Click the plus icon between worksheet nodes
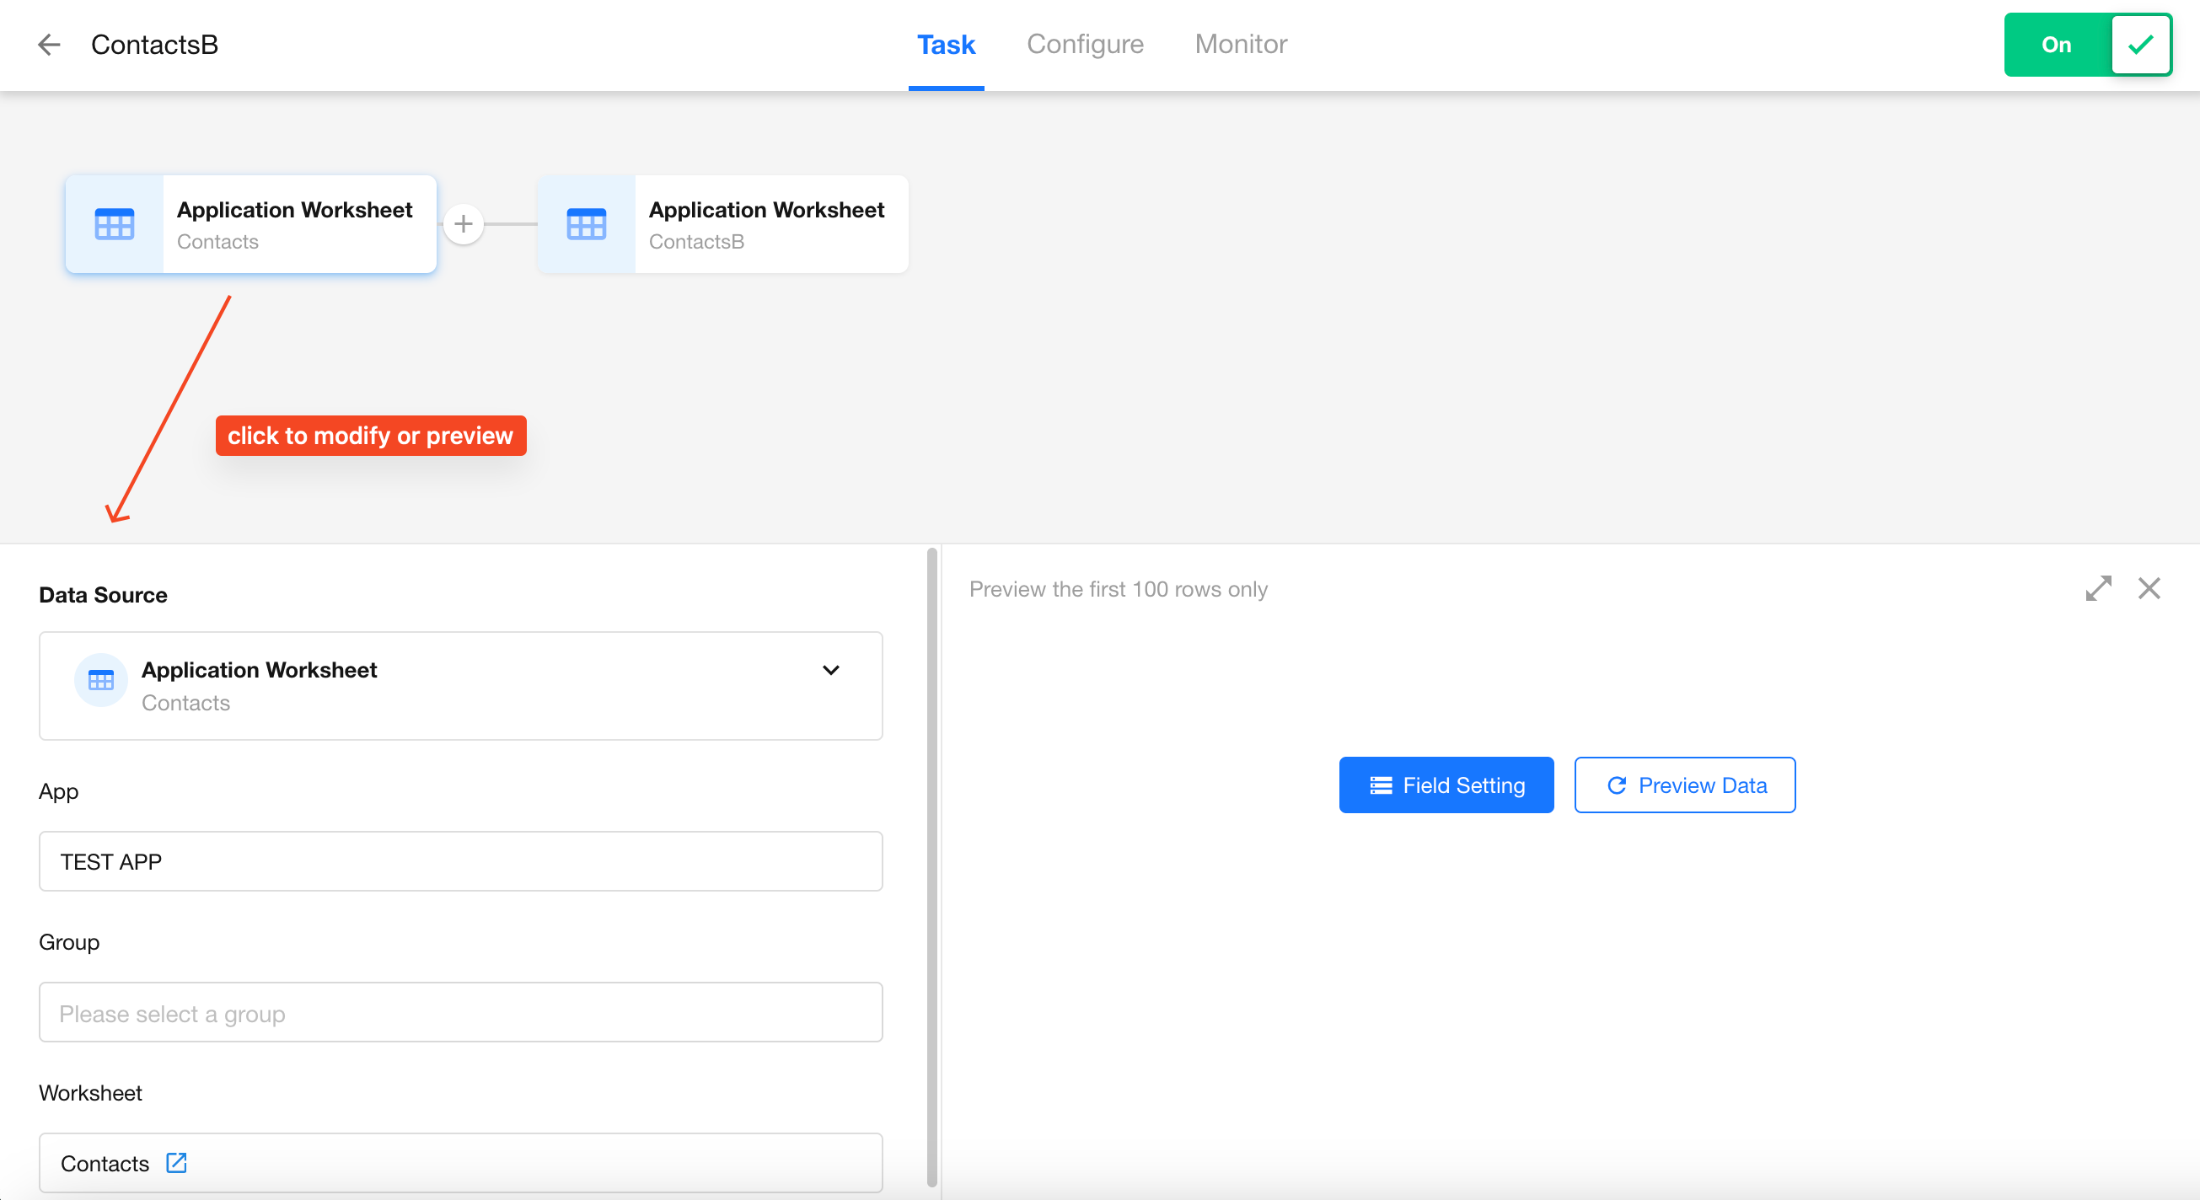Screen dimensions: 2200x1200 463,225
